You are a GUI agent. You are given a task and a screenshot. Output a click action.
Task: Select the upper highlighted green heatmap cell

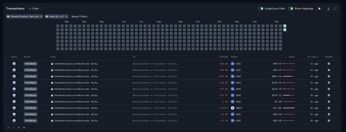285,26
